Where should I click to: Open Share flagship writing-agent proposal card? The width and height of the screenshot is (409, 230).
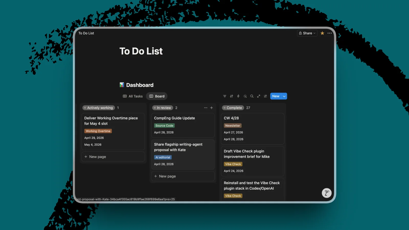click(x=183, y=154)
